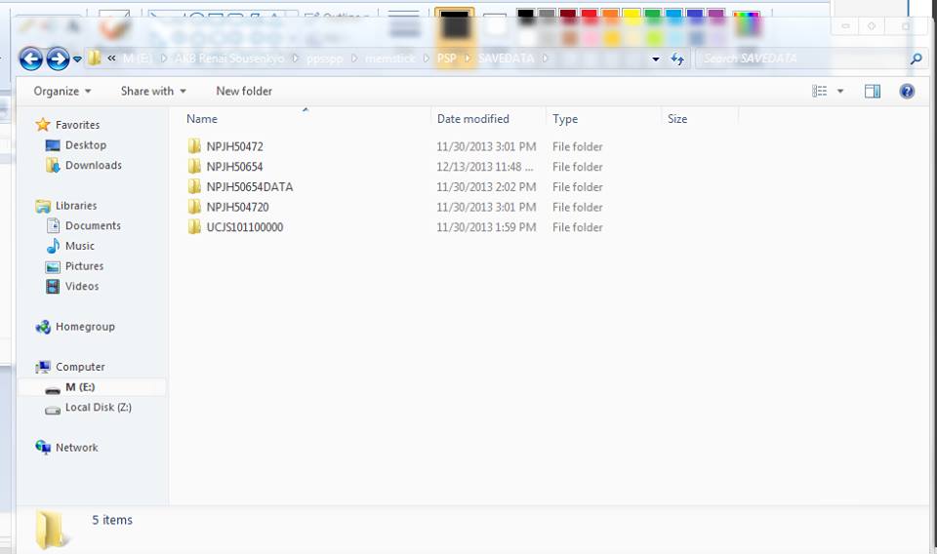Select Local Disk (Z:) in navigation pane

(x=98, y=408)
